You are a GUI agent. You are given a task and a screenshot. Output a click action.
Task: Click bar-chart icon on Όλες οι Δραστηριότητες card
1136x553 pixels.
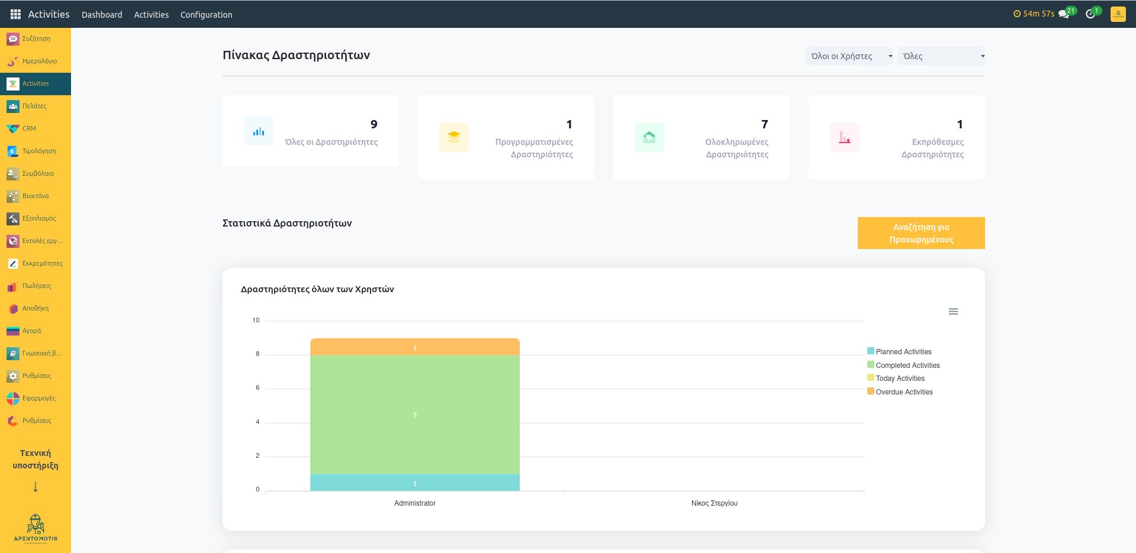[x=259, y=131]
